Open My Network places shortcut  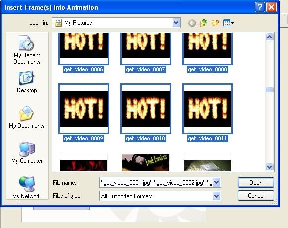pos(27,188)
